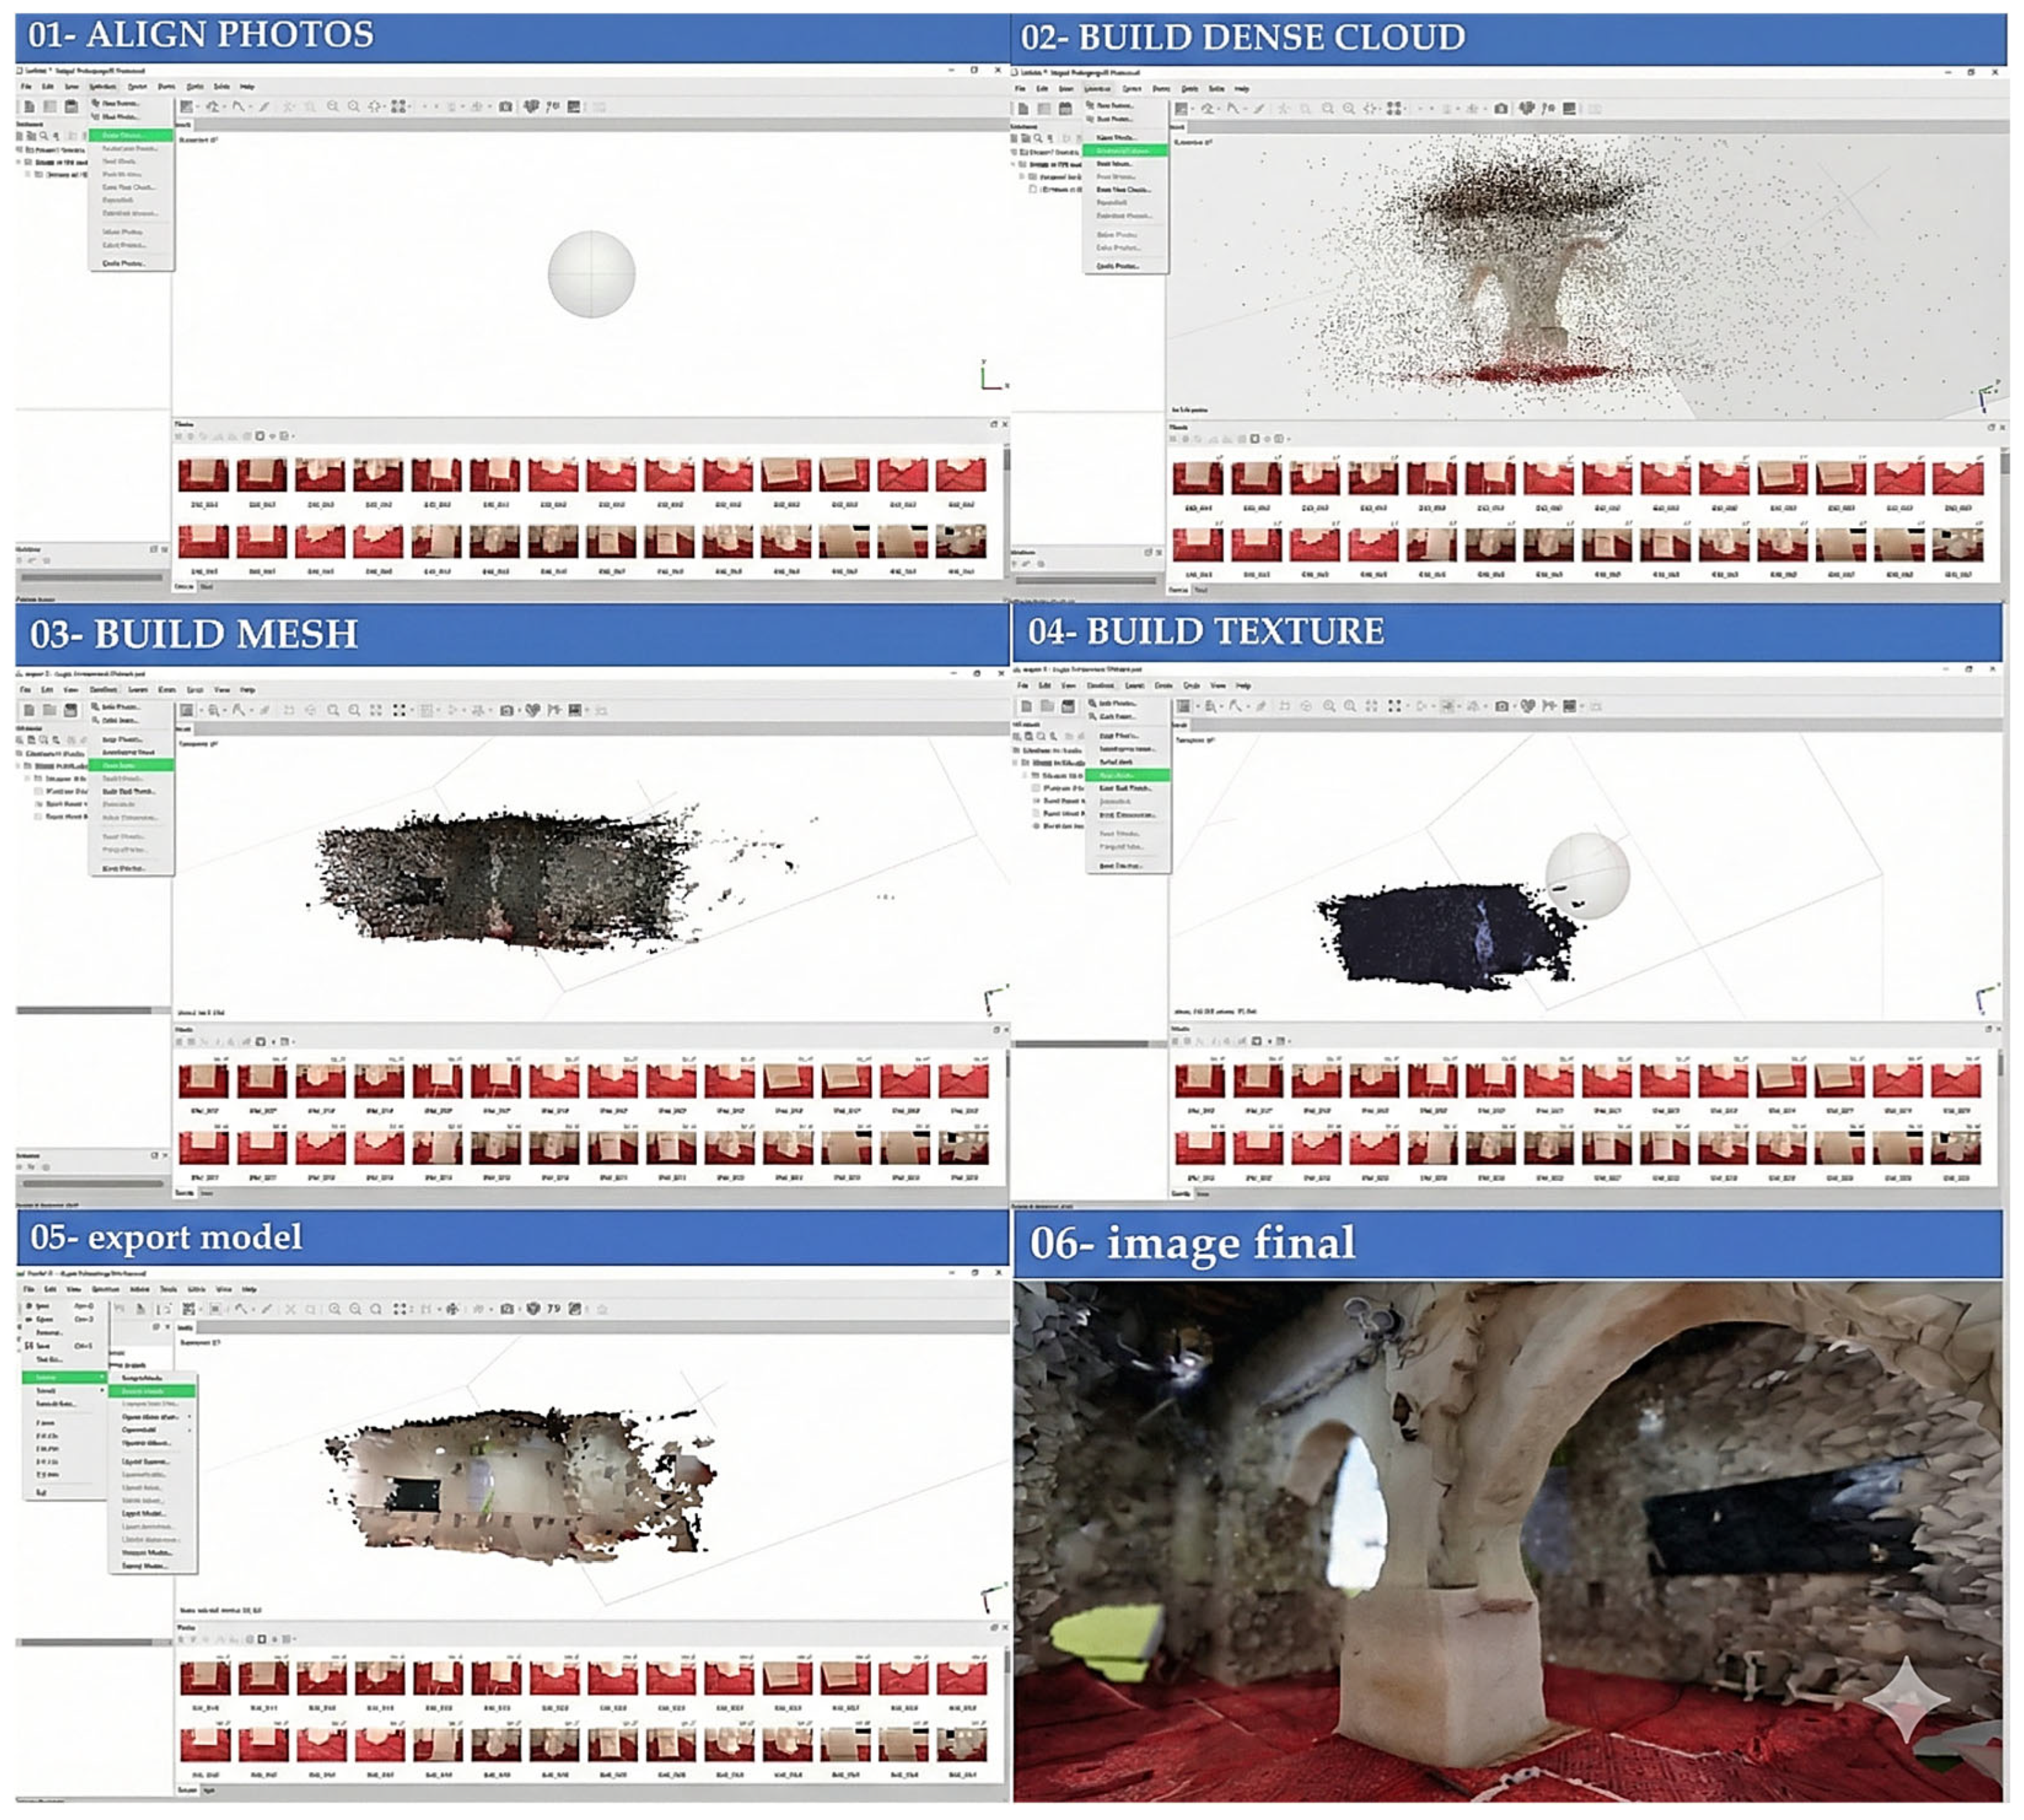The width and height of the screenshot is (2024, 1820).
Task: Select green-highlighted Align Photos workflow menu entry
Action: point(130,135)
